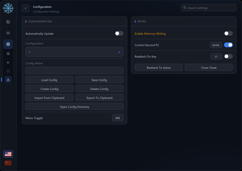Open the monitor screen sidebar icon
Image resolution: width=242 pixels, height=171 pixels.
[x=8, y=71]
